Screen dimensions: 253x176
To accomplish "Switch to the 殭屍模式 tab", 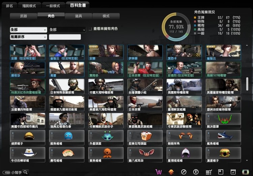I will point(30,6).
